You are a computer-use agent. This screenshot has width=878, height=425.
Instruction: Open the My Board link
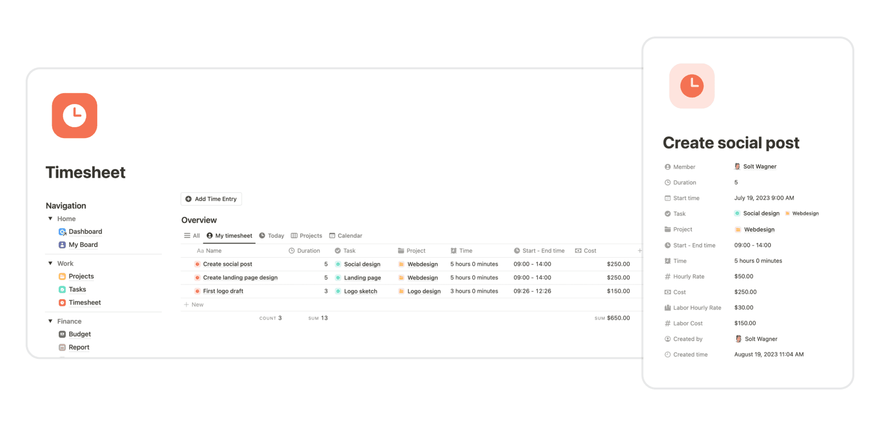click(83, 245)
